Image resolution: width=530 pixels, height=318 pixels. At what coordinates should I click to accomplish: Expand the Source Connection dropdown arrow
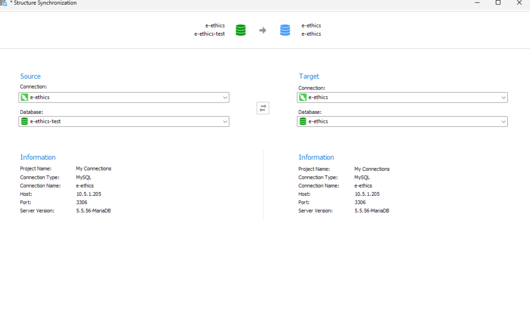[x=225, y=97]
